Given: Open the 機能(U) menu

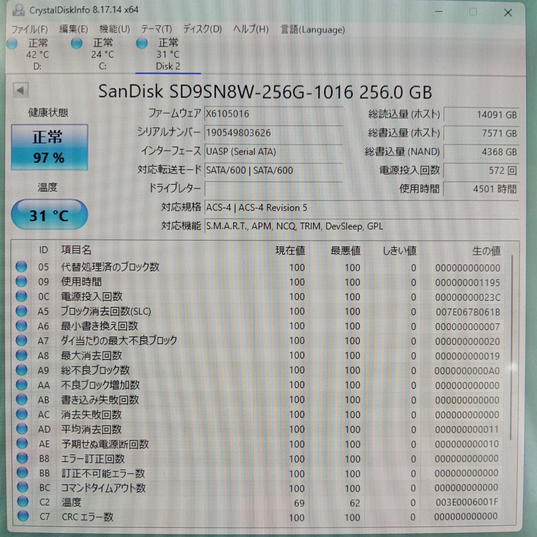Looking at the screenshot, I should click(x=115, y=30).
